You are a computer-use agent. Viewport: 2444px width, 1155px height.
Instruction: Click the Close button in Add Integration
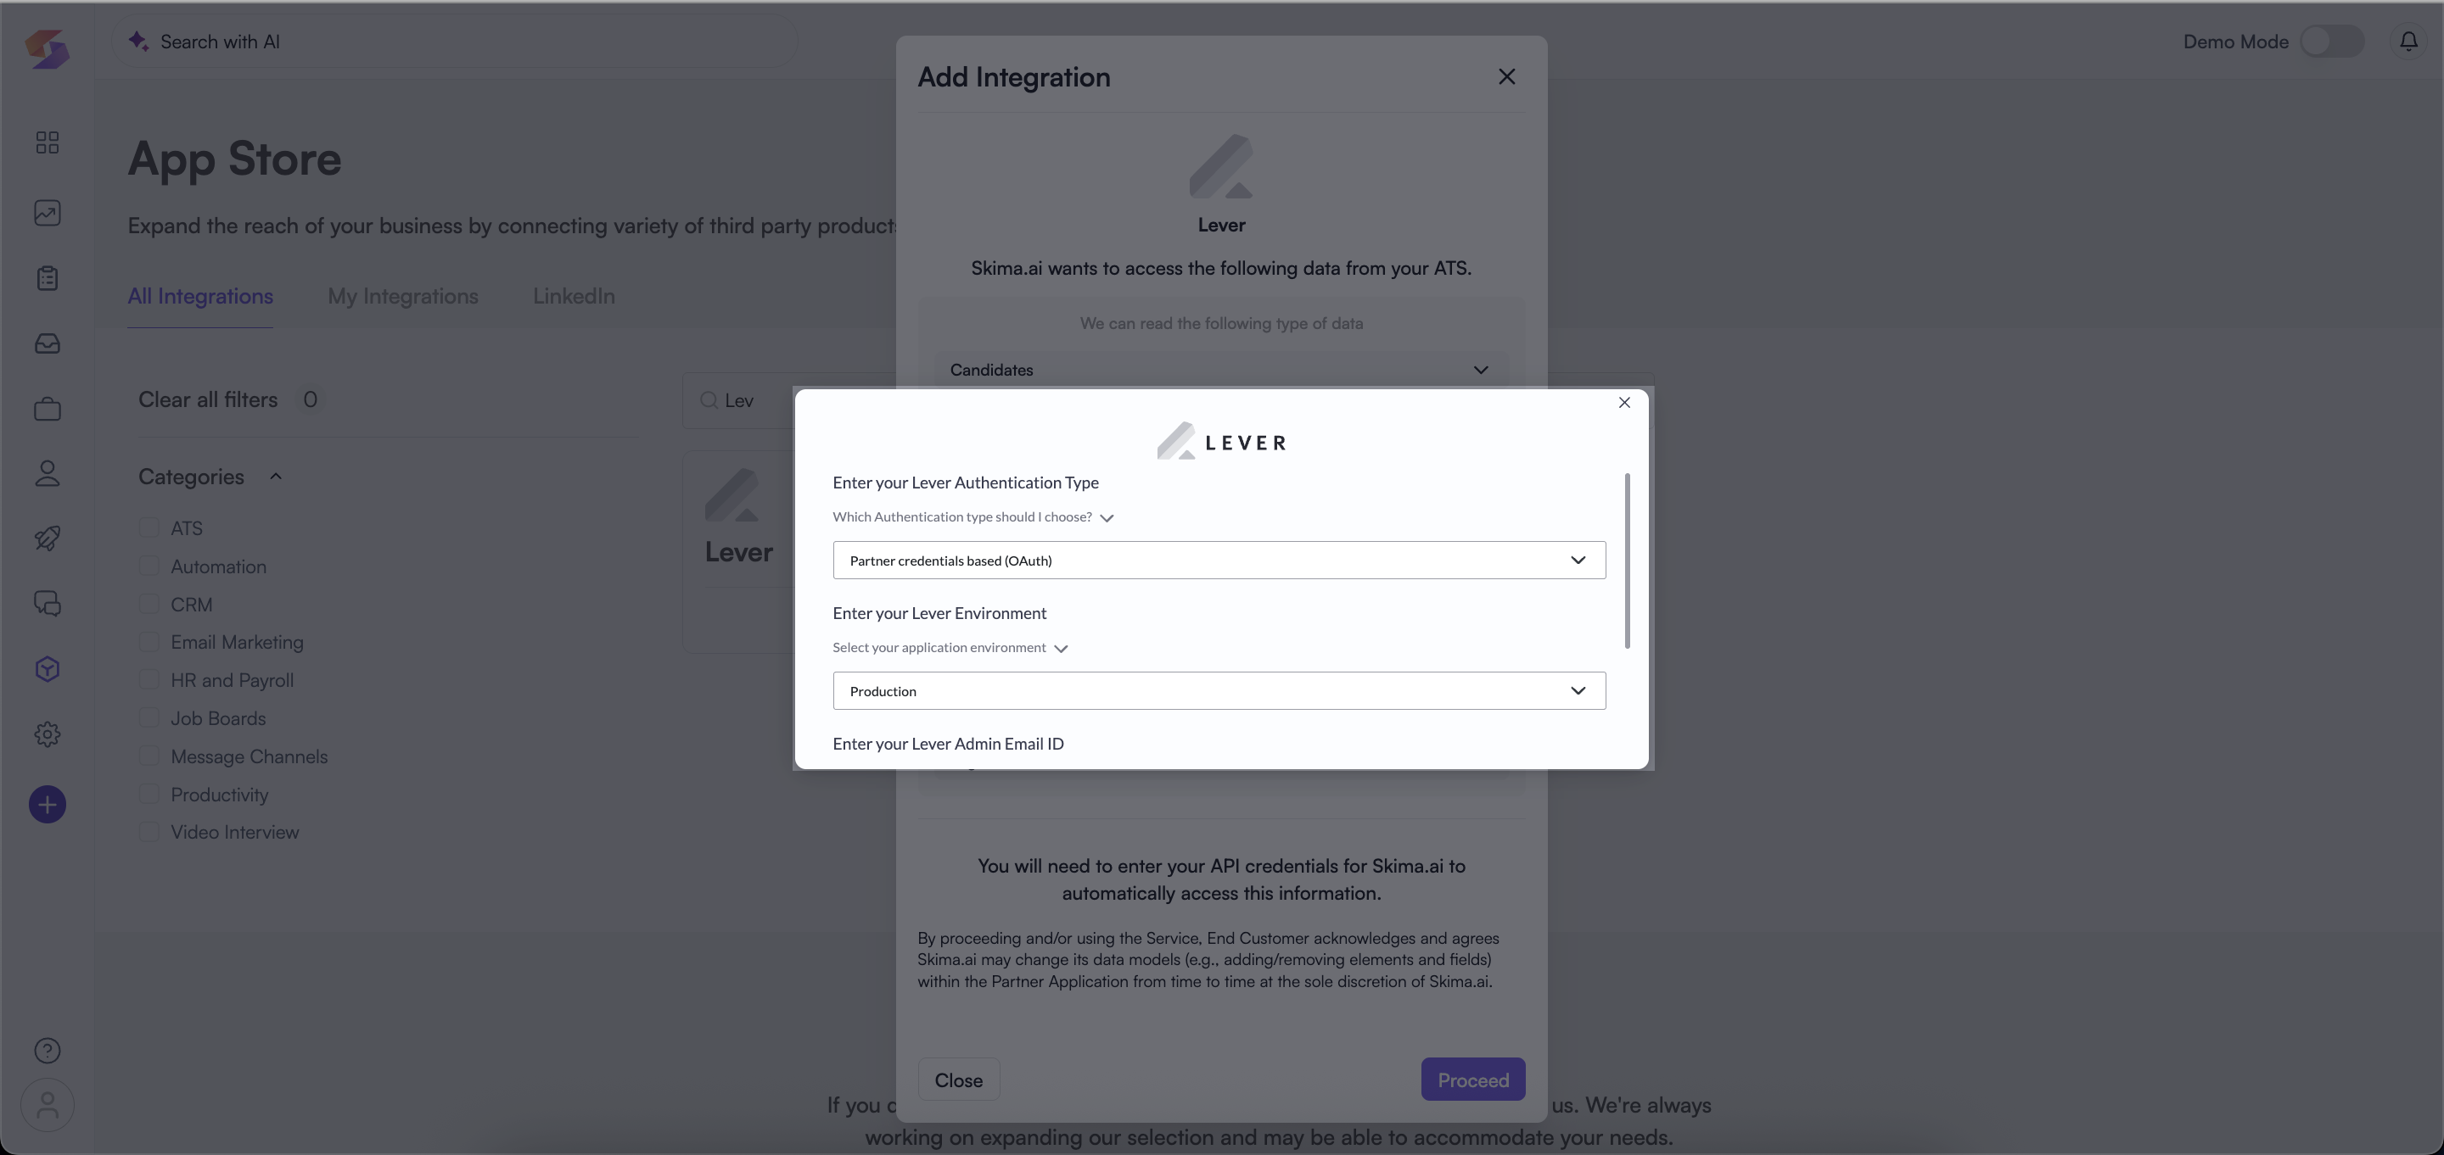point(958,1080)
